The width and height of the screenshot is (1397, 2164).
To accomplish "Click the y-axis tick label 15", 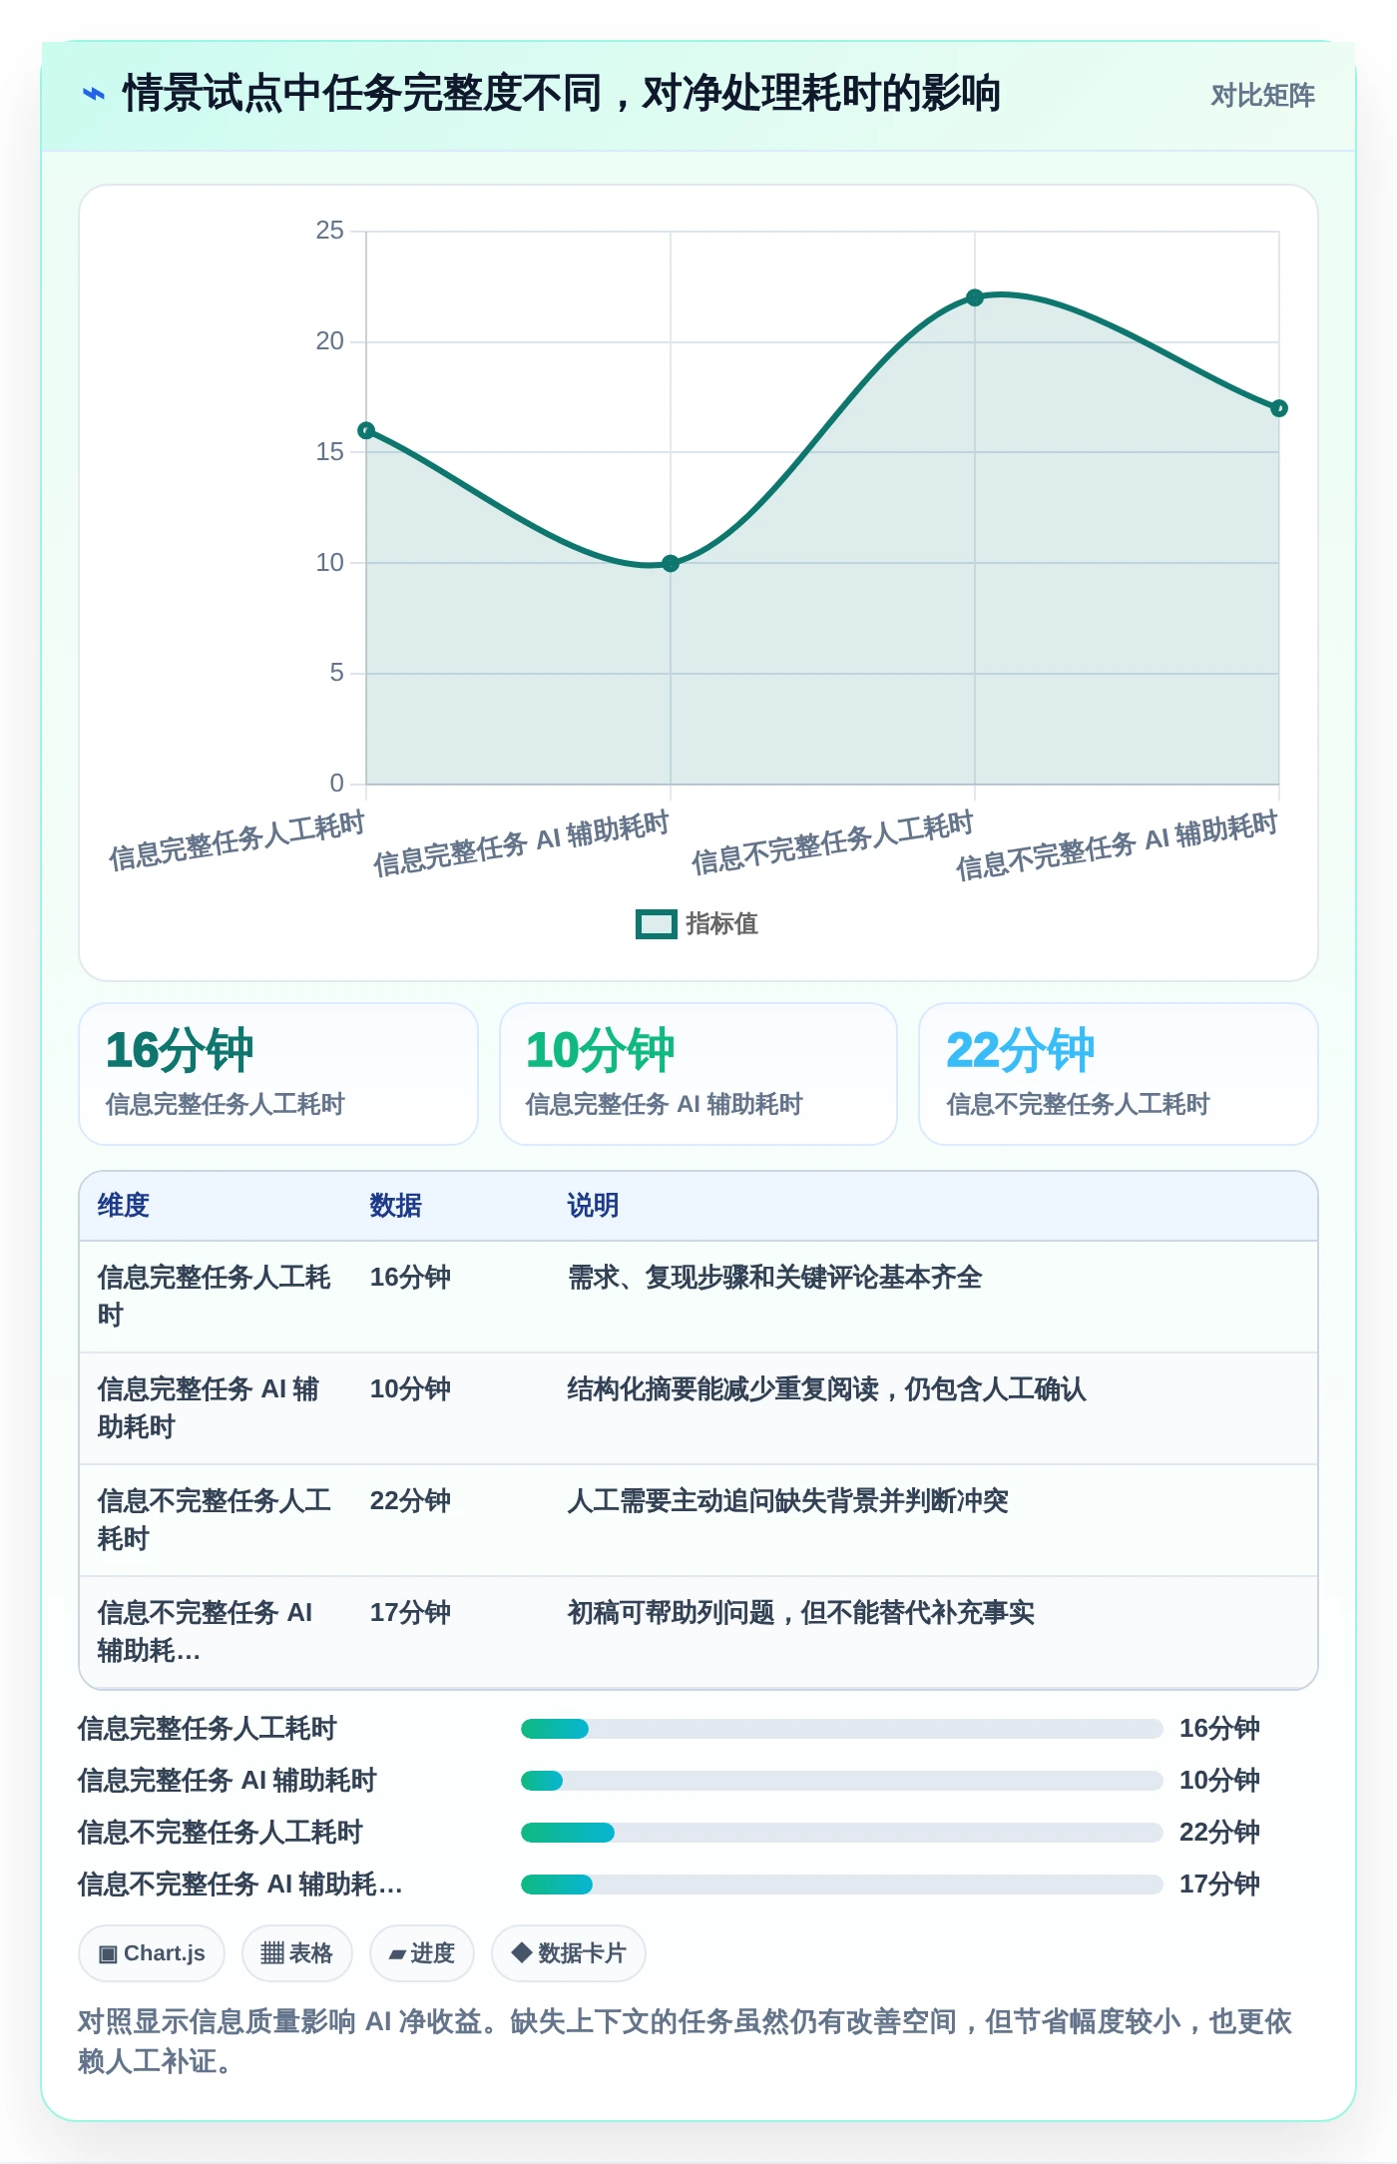I will [329, 452].
